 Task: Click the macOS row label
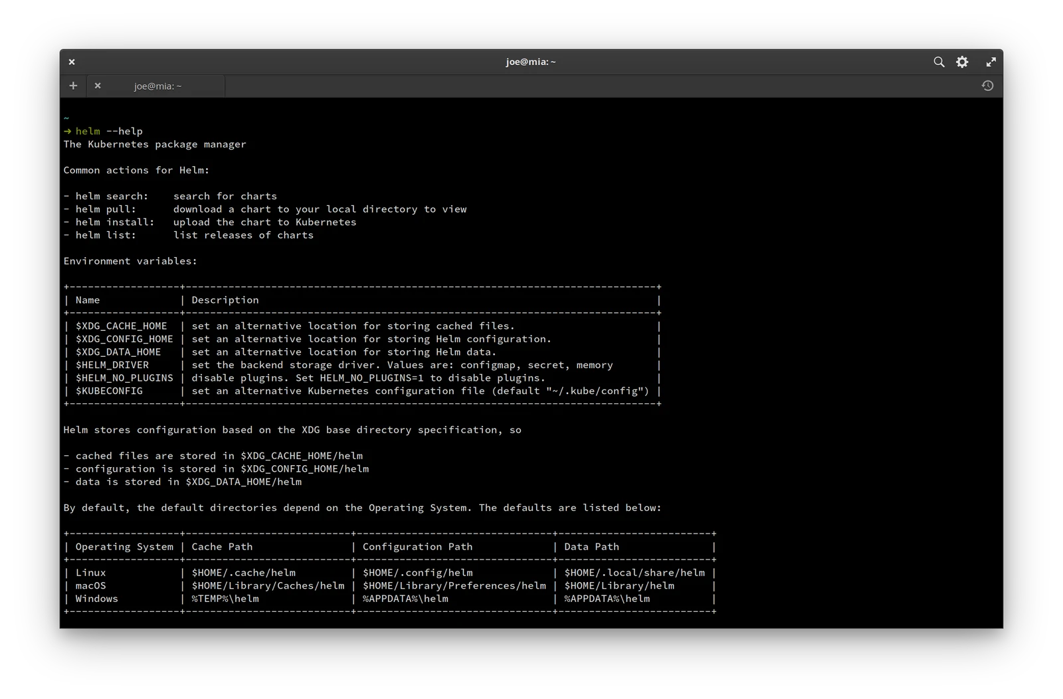pyautogui.click(x=90, y=586)
